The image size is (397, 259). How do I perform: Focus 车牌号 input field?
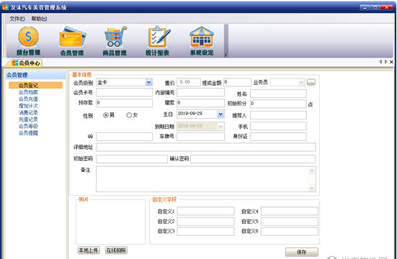(200, 137)
